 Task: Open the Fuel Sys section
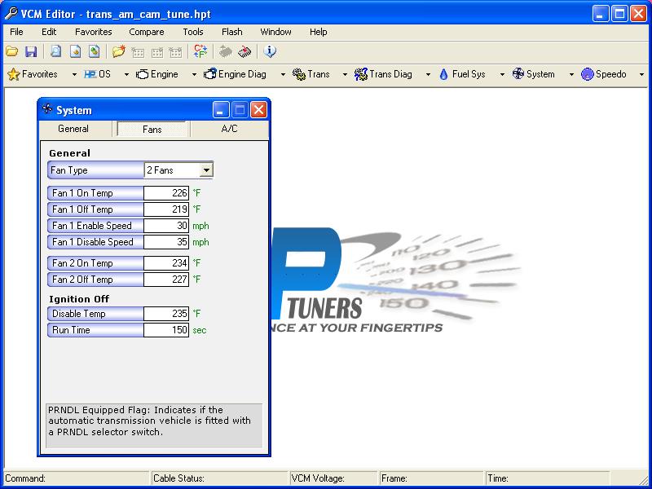[461, 74]
